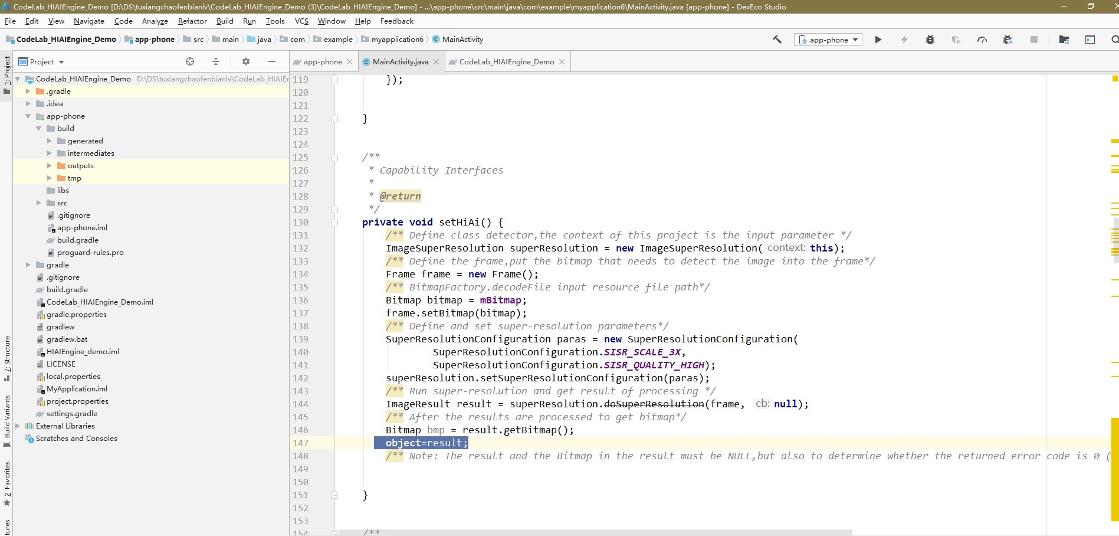Open the Navigate menu
This screenshot has width=1119, height=536.
89,21
